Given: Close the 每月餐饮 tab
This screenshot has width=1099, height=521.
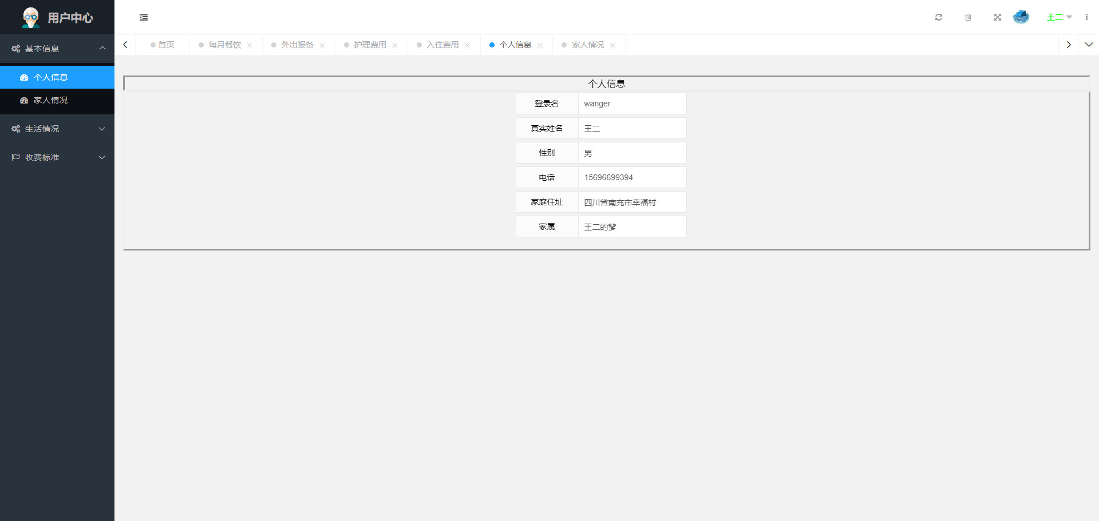Looking at the screenshot, I should point(250,45).
